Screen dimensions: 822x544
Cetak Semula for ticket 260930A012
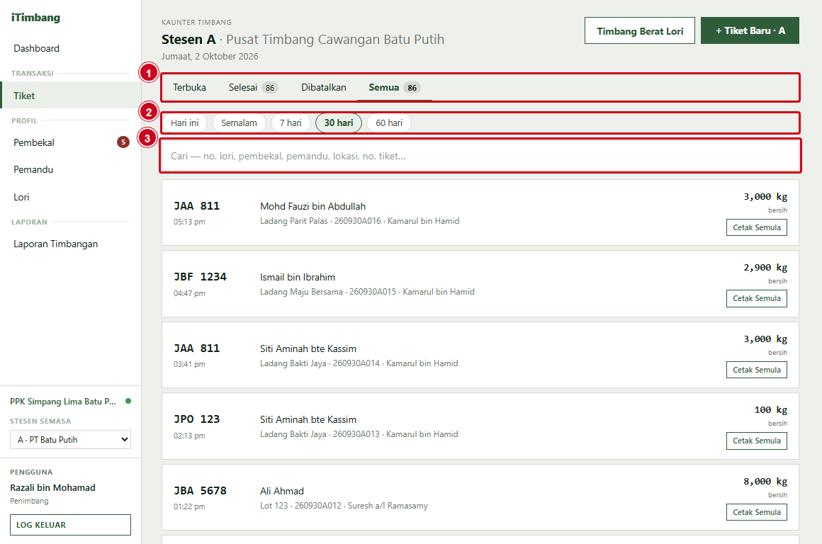(757, 512)
